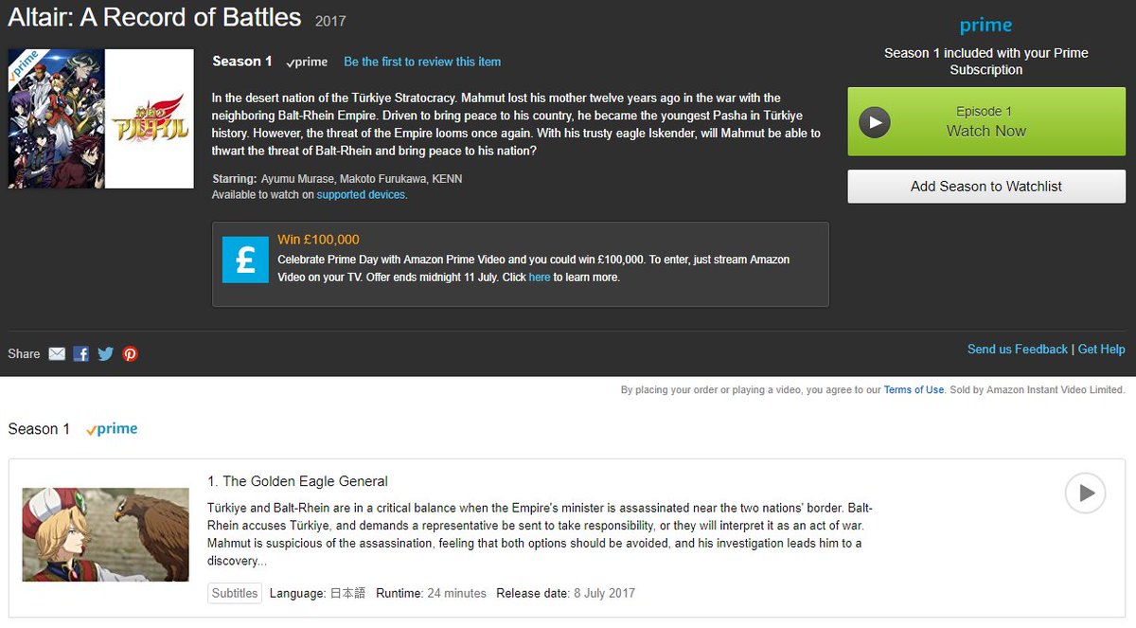Share on Facebook icon
Viewport: 1136px width, 628px height.
pos(81,353)
